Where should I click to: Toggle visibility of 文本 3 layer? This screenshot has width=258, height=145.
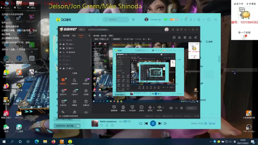click(x=60, y=44)
